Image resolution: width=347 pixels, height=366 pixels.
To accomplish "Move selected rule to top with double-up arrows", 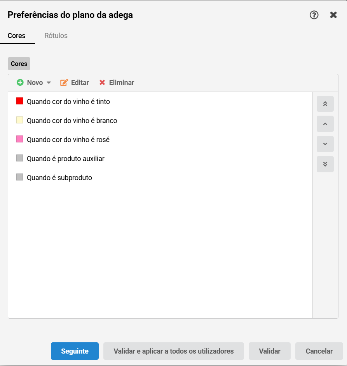I will 325,104.
